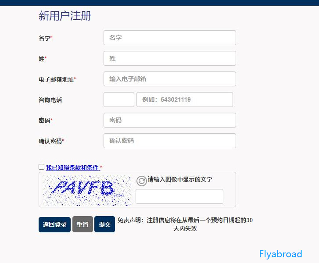Click the 咨询电话 field label
319x263 pixels.
click(x=50, y=100)
